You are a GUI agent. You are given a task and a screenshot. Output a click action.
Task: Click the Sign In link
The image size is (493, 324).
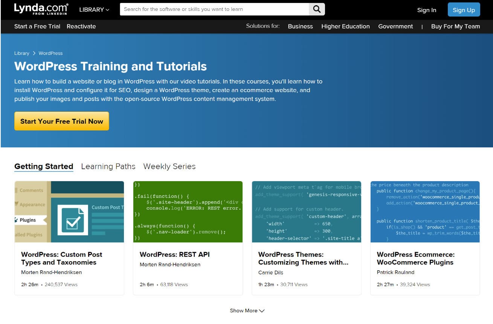426,10
